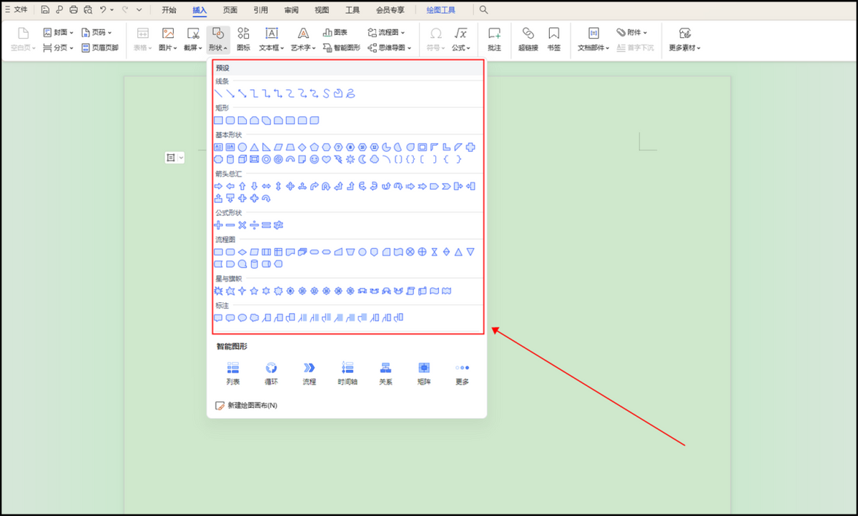Viewport: 858px width, 516px height.
Task: Choose the S-curve line shape
Action: coord(327,94)
